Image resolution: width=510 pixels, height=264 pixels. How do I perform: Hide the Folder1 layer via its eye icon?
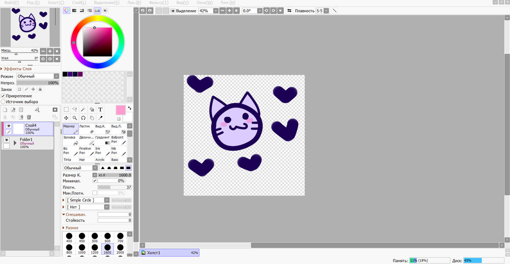(6, 140)
